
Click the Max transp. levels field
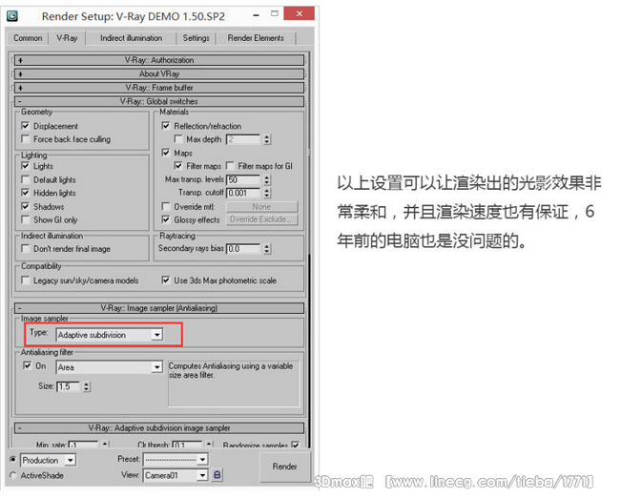(243, 180)
